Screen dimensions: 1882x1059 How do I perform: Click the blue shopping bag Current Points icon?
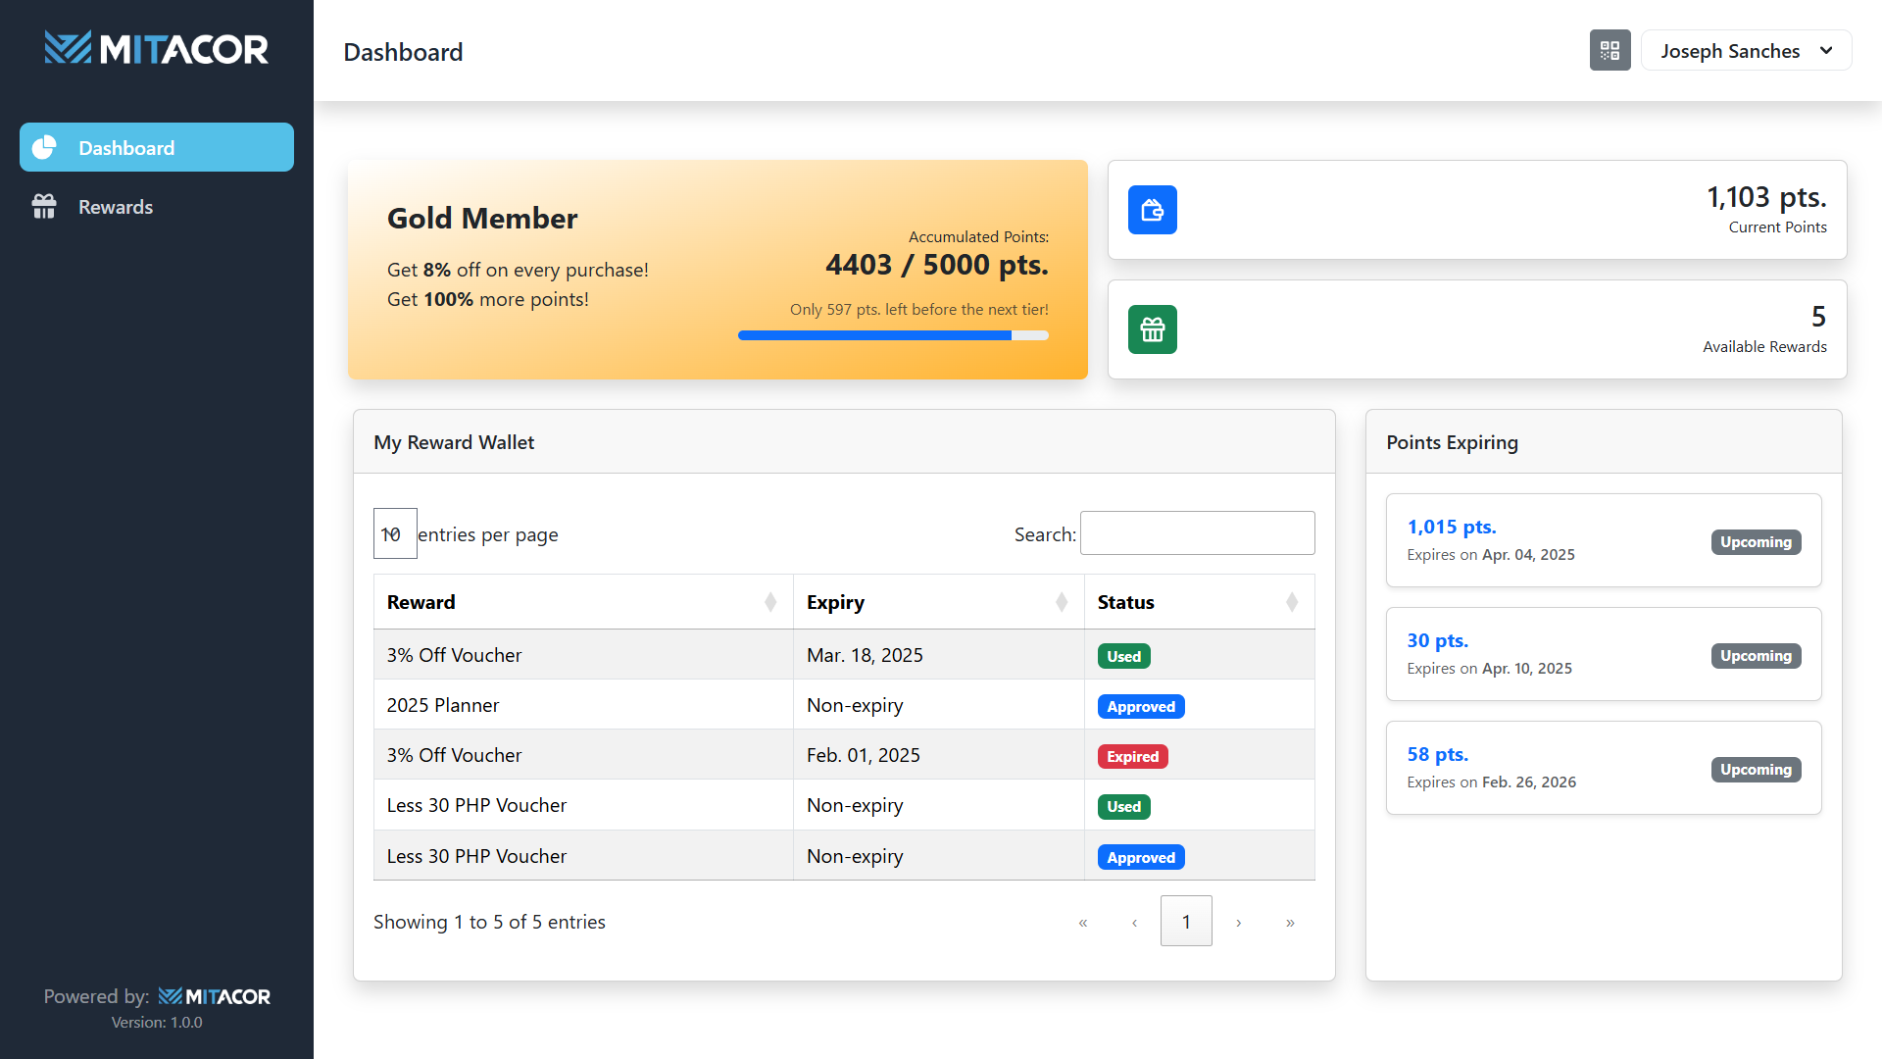point(1153,210)
